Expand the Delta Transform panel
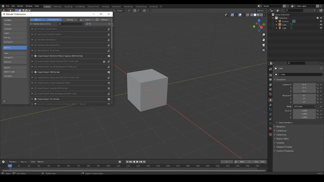Image resolution: width=324 pixels, height=182 pixels. pyautogui.click(x=284, y=123)
